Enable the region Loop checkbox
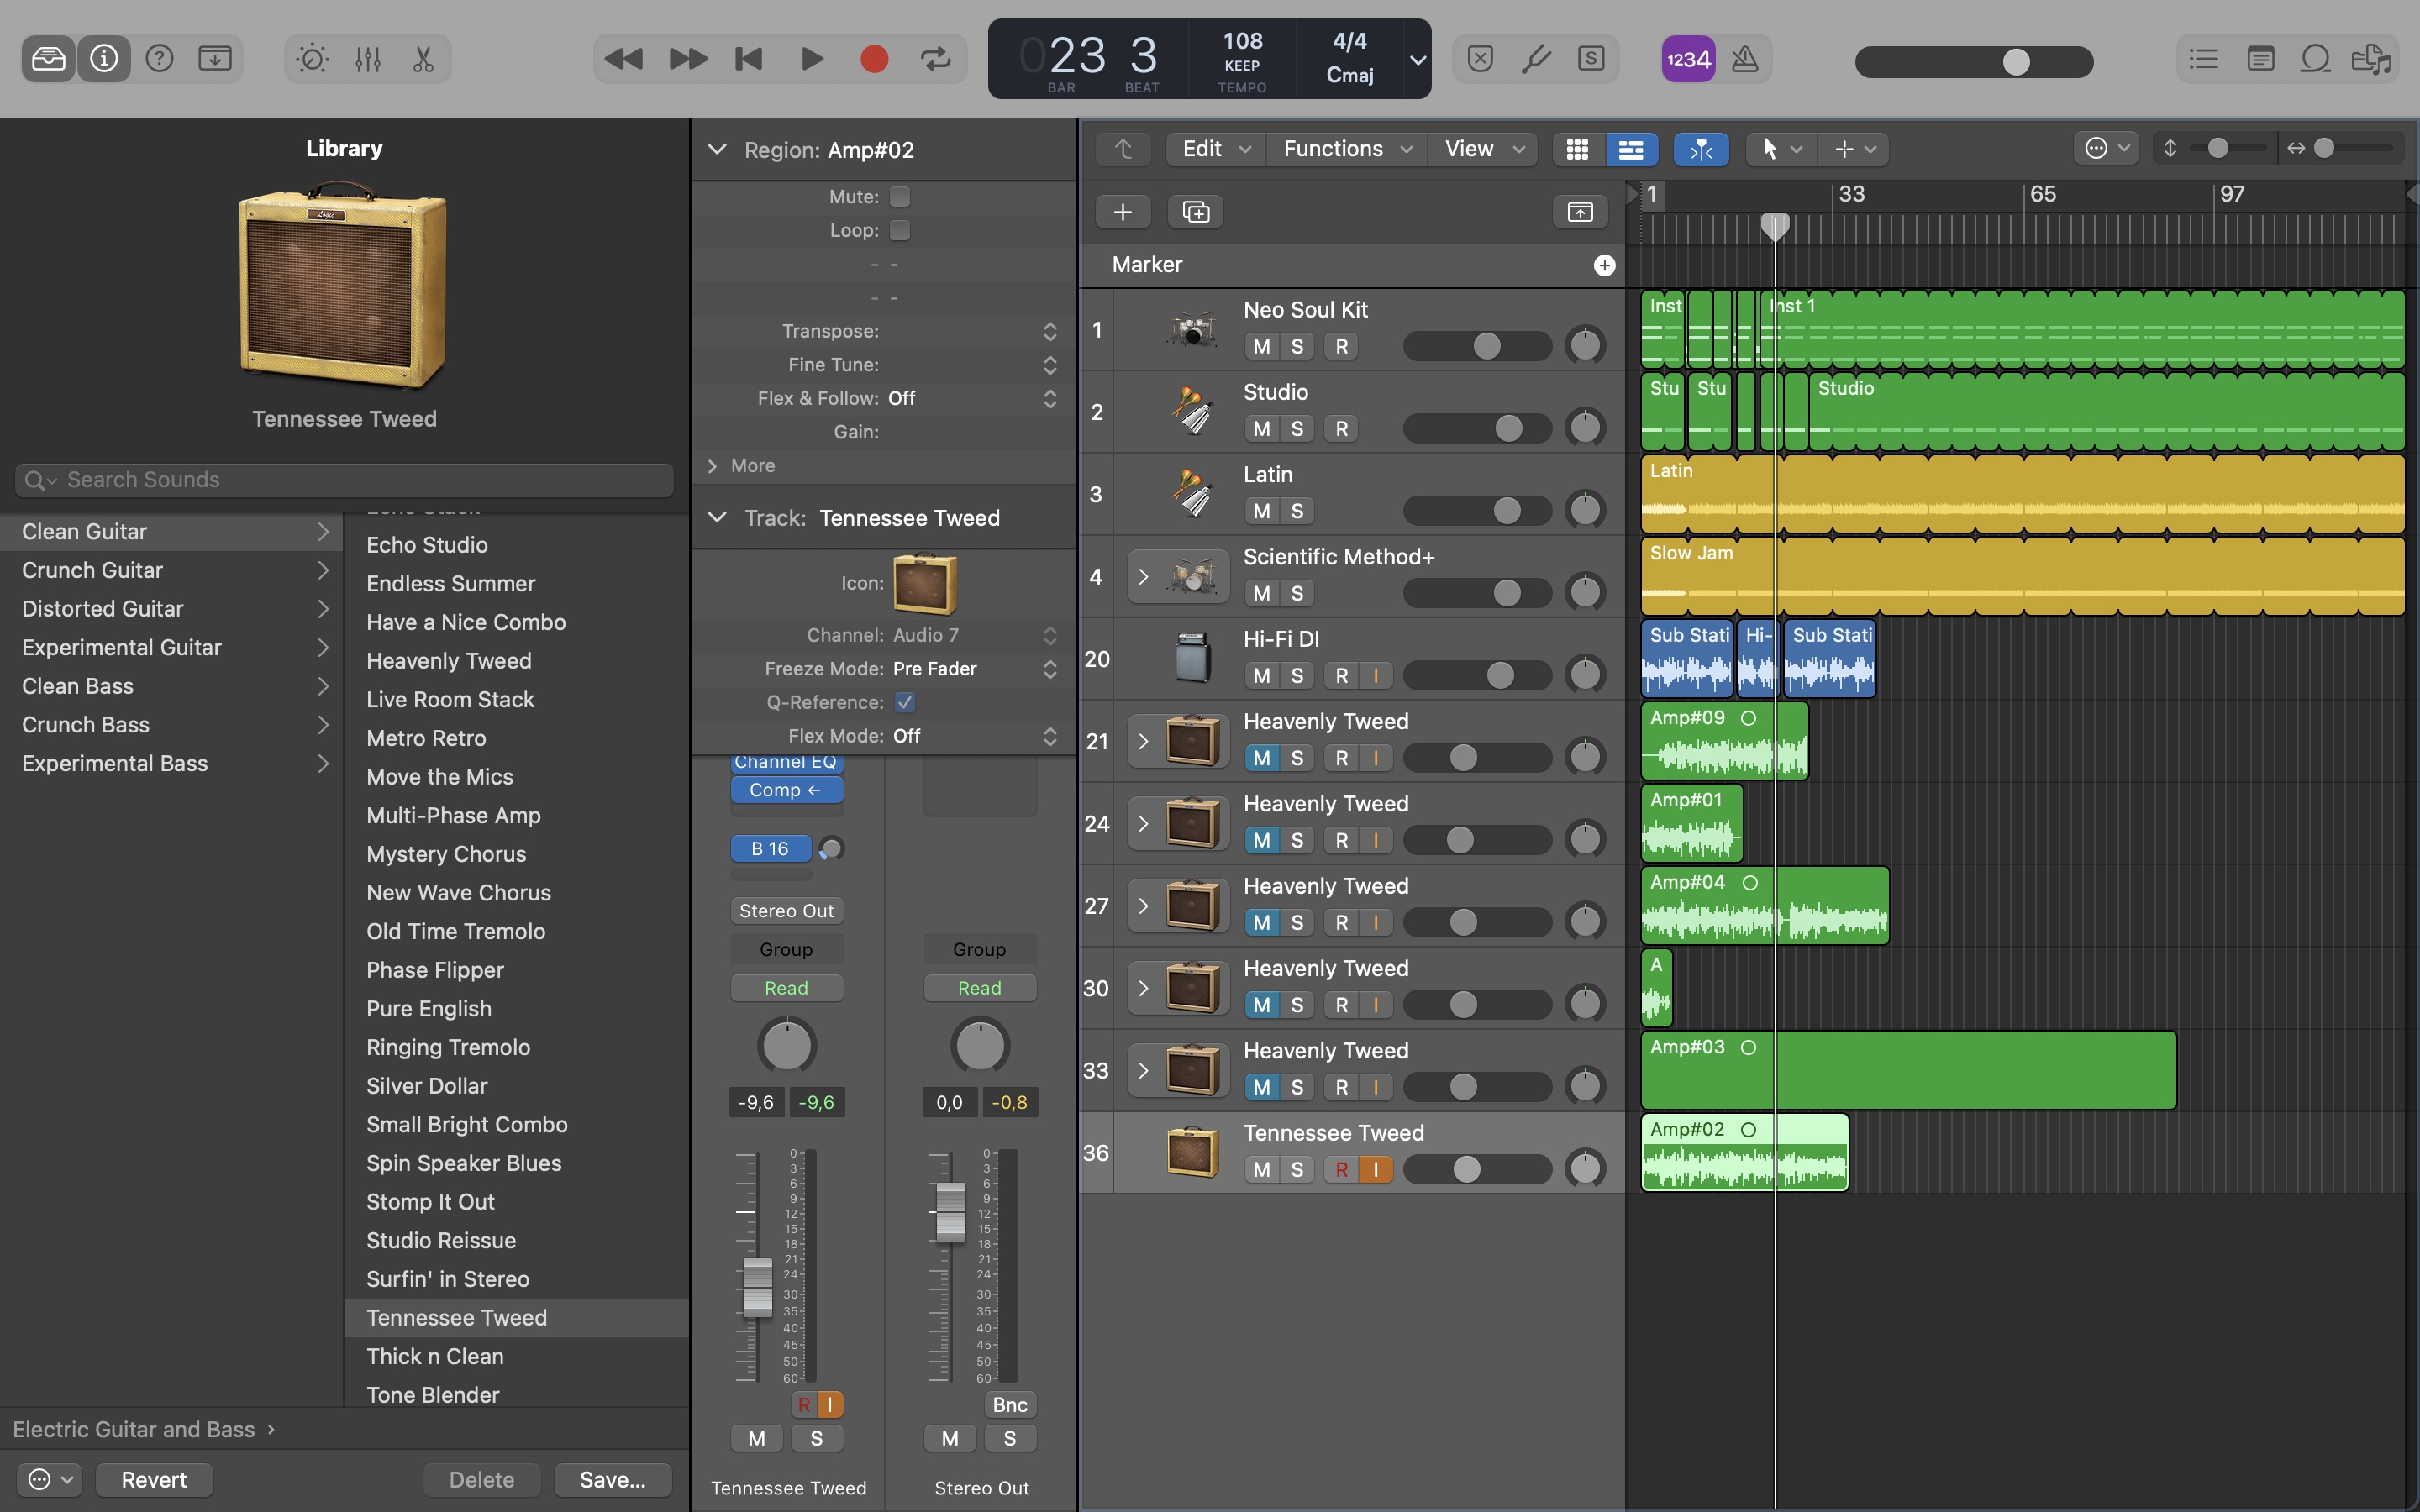Screen dimensions: 2420x1512 [900, 231]
